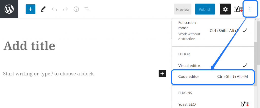Open the Yoast SEO toolbar icon

pos(238,9)
